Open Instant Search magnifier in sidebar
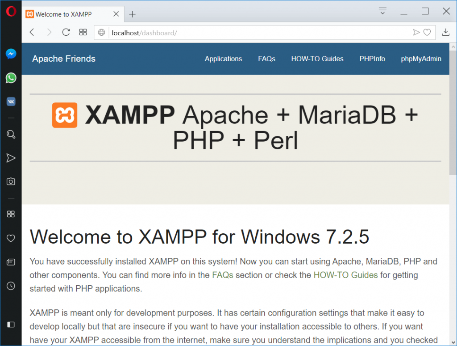Screen dimensions: 457x346 (11, 134)
